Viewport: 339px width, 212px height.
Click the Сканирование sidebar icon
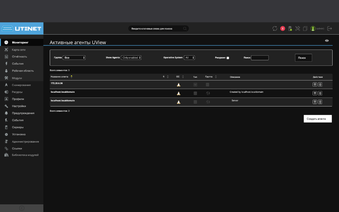[6, 85]
